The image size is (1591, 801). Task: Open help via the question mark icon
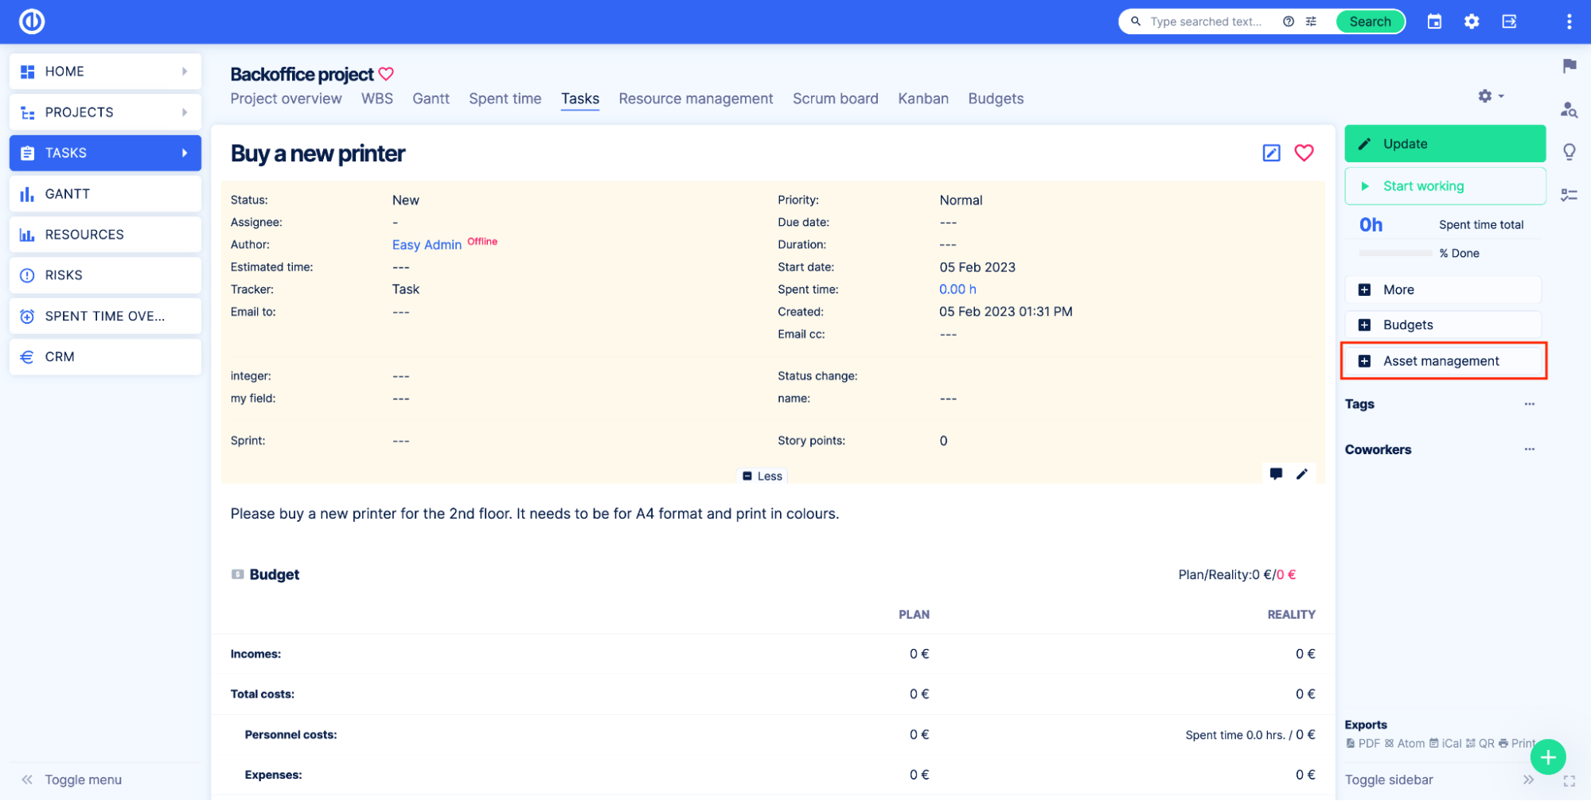click(x=1289, y=21)
